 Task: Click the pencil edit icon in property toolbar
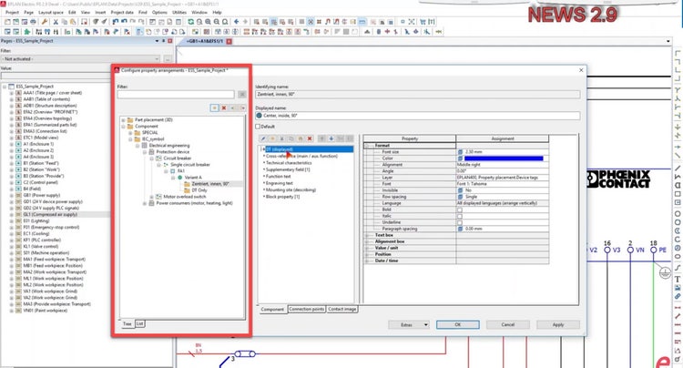click(x=265, y=138)
